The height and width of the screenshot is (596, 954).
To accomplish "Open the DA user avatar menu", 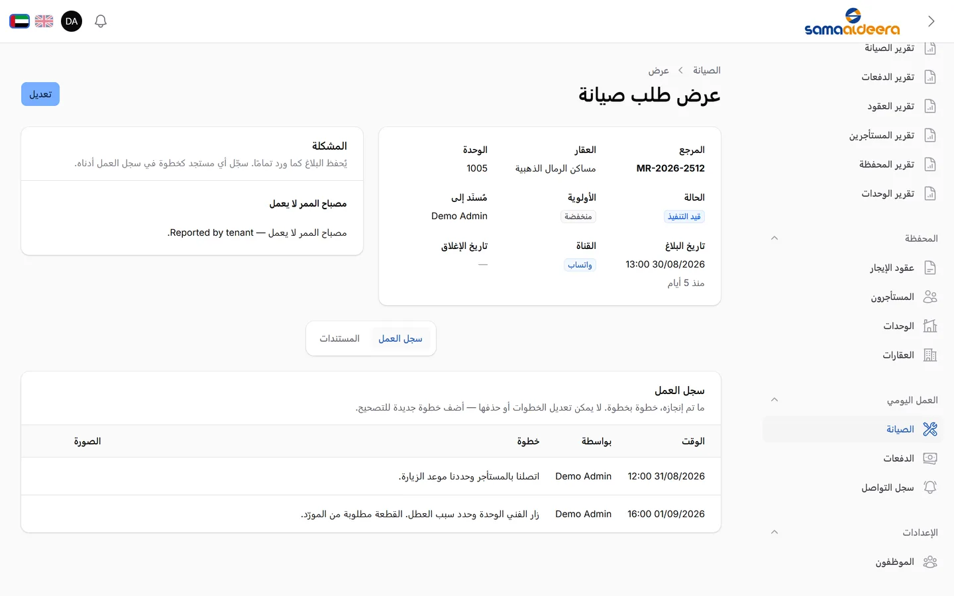I will tap(72, 21).
